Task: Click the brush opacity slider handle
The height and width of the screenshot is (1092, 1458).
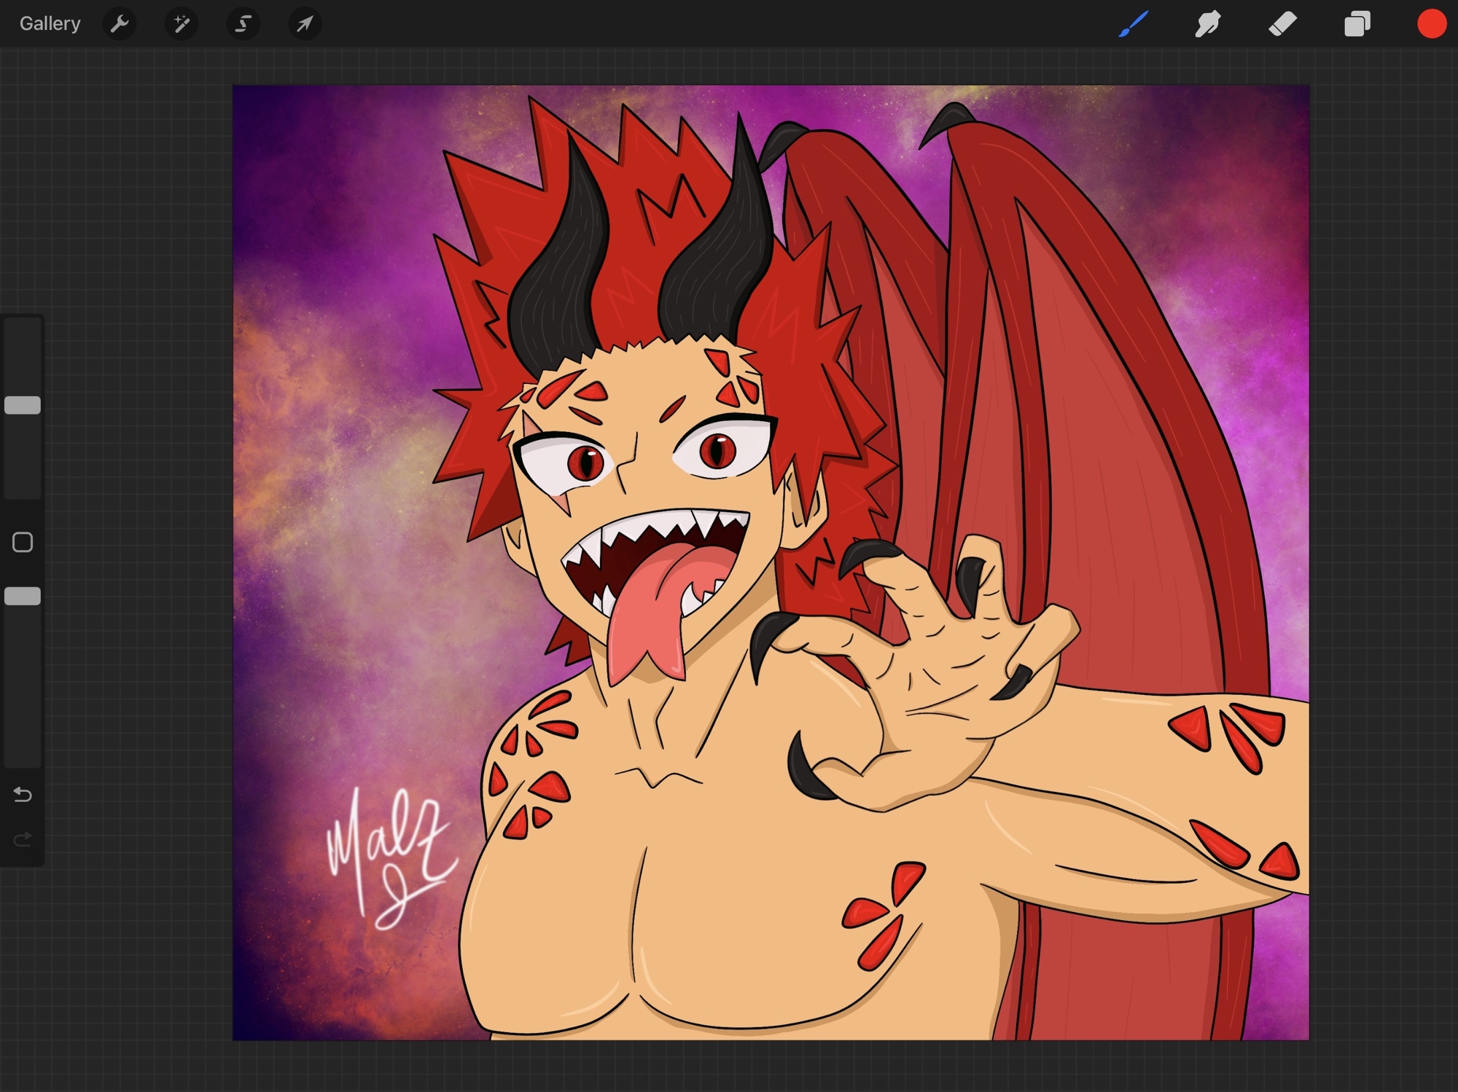Action: pos(23,596)
